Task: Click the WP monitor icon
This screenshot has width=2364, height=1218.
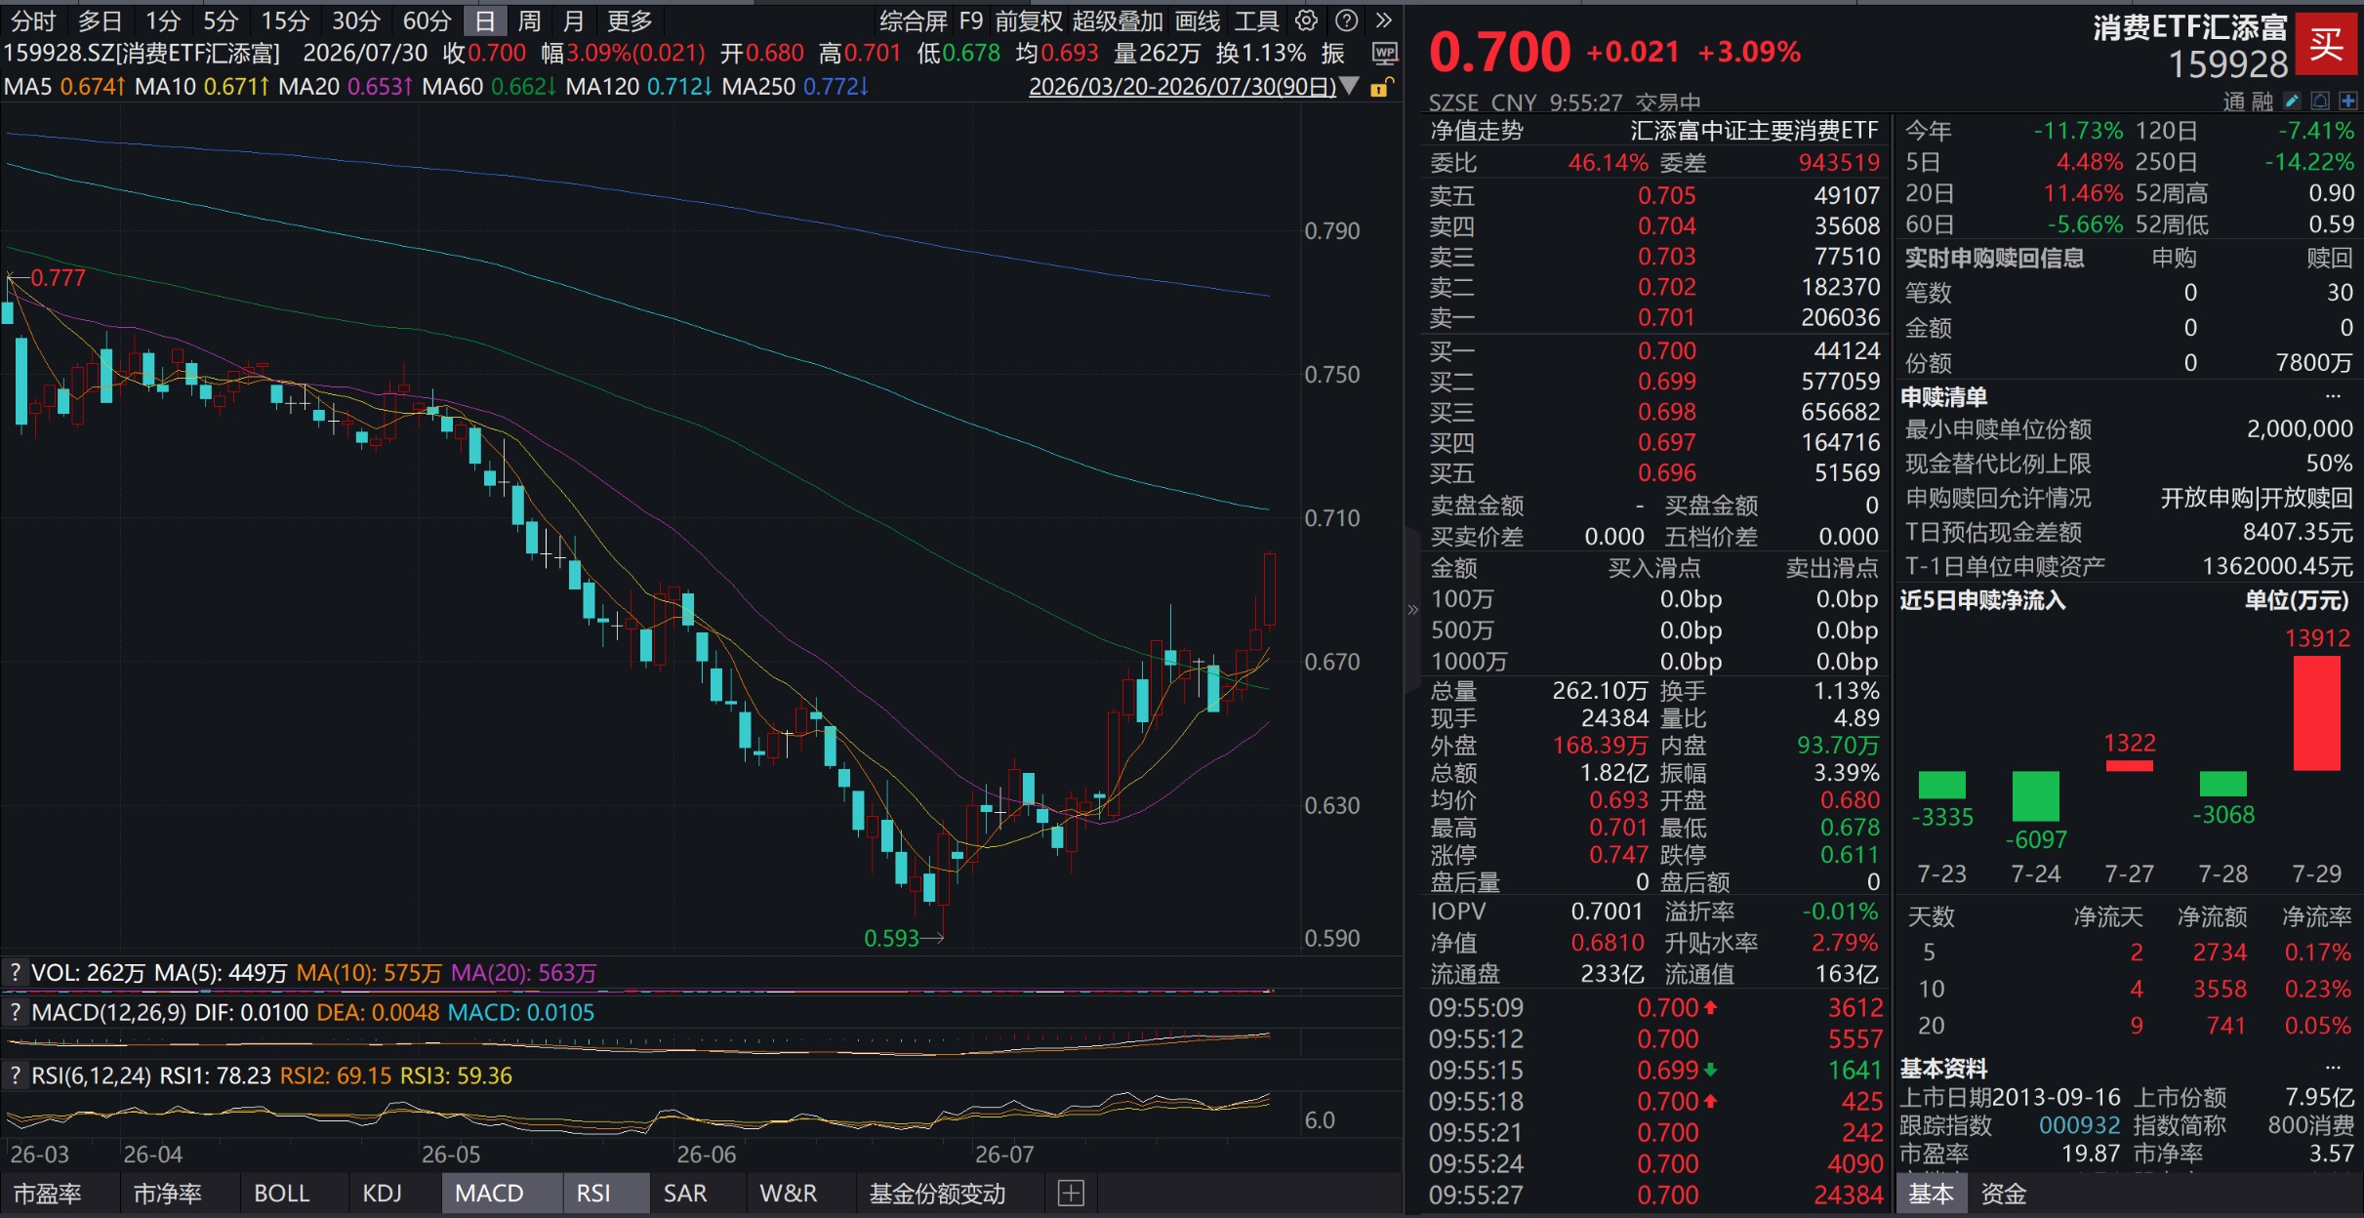Action: click(x=1384, y=53)
